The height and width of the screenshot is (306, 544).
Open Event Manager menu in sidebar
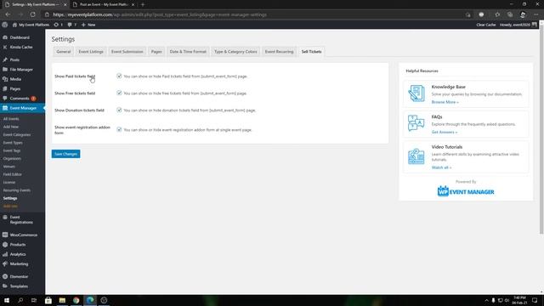[x=23, y=108]
